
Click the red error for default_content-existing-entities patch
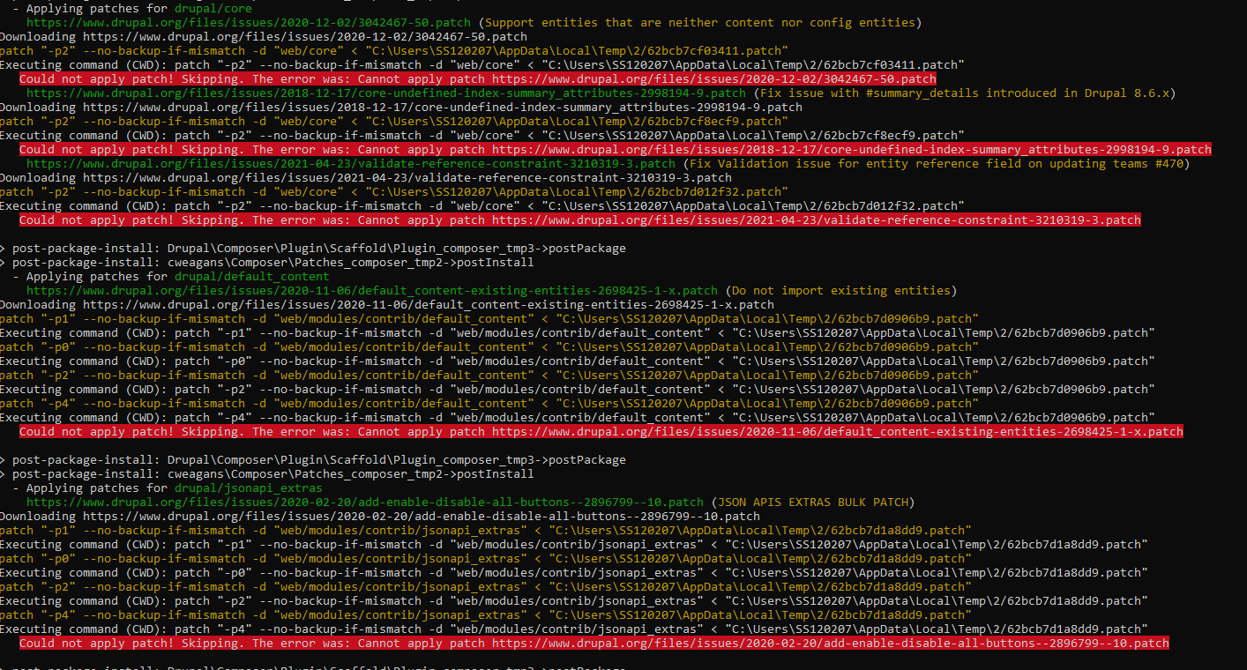(x=601, y=431)
